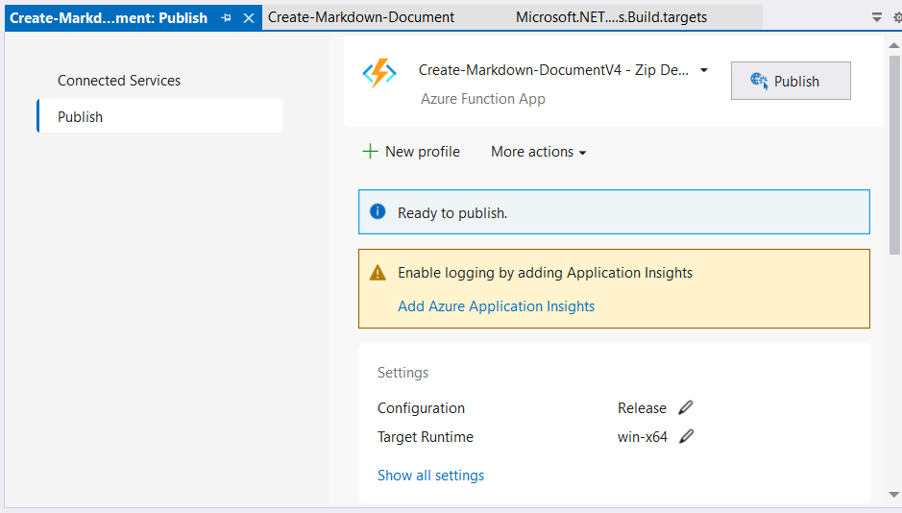Click the Release configuration value
The height and width of the screenshot is (513, 902).
pyautogui.click(x=642, y=407)
